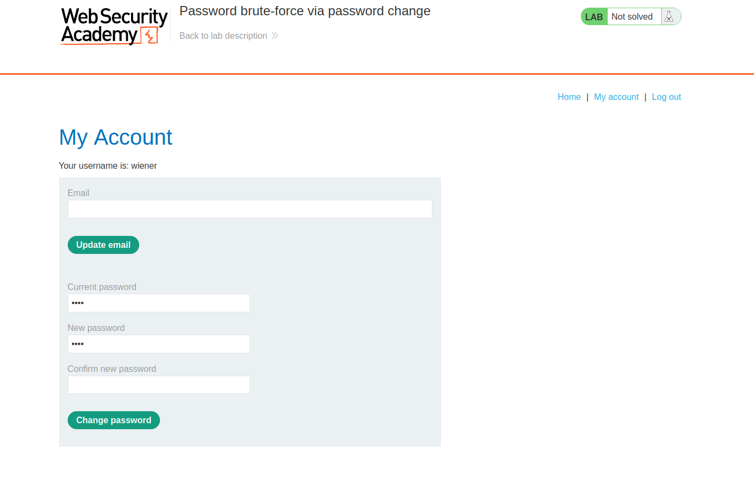Click the Not solved status label

point(632,16)
